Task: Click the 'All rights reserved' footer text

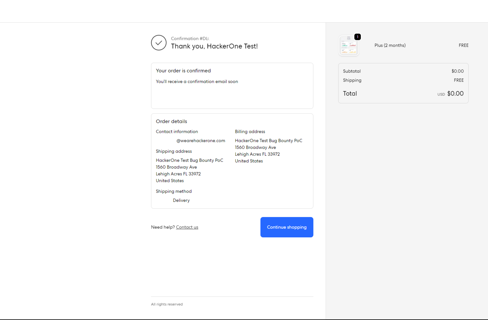Action: tap(167, 304)
